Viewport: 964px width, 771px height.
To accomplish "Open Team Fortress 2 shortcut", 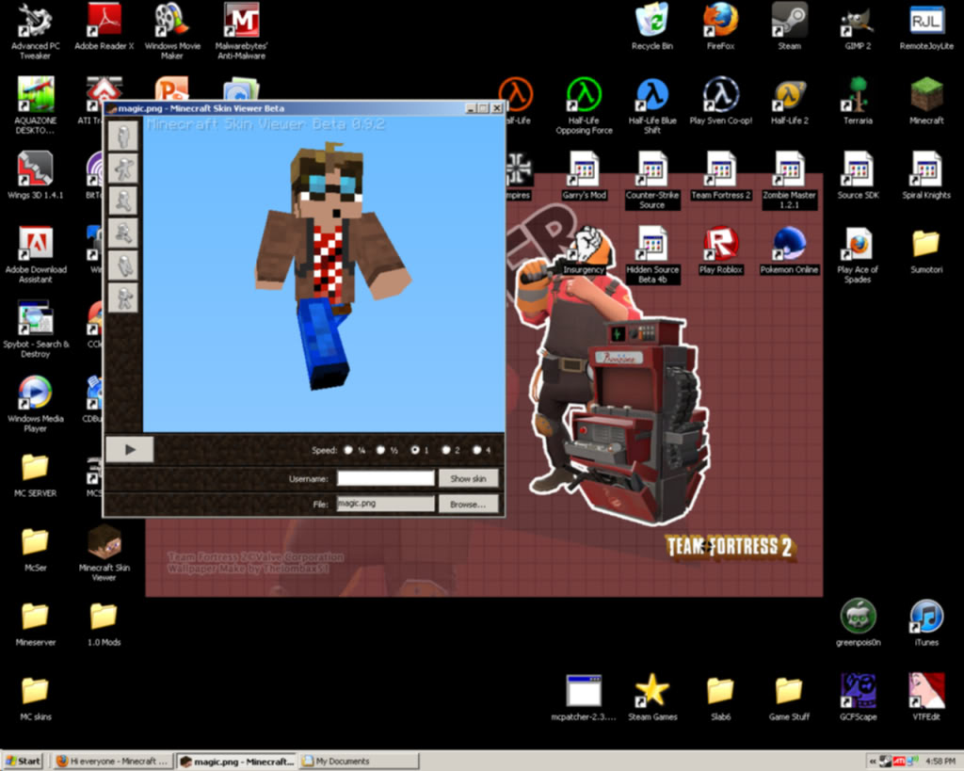I will point(720,176).
